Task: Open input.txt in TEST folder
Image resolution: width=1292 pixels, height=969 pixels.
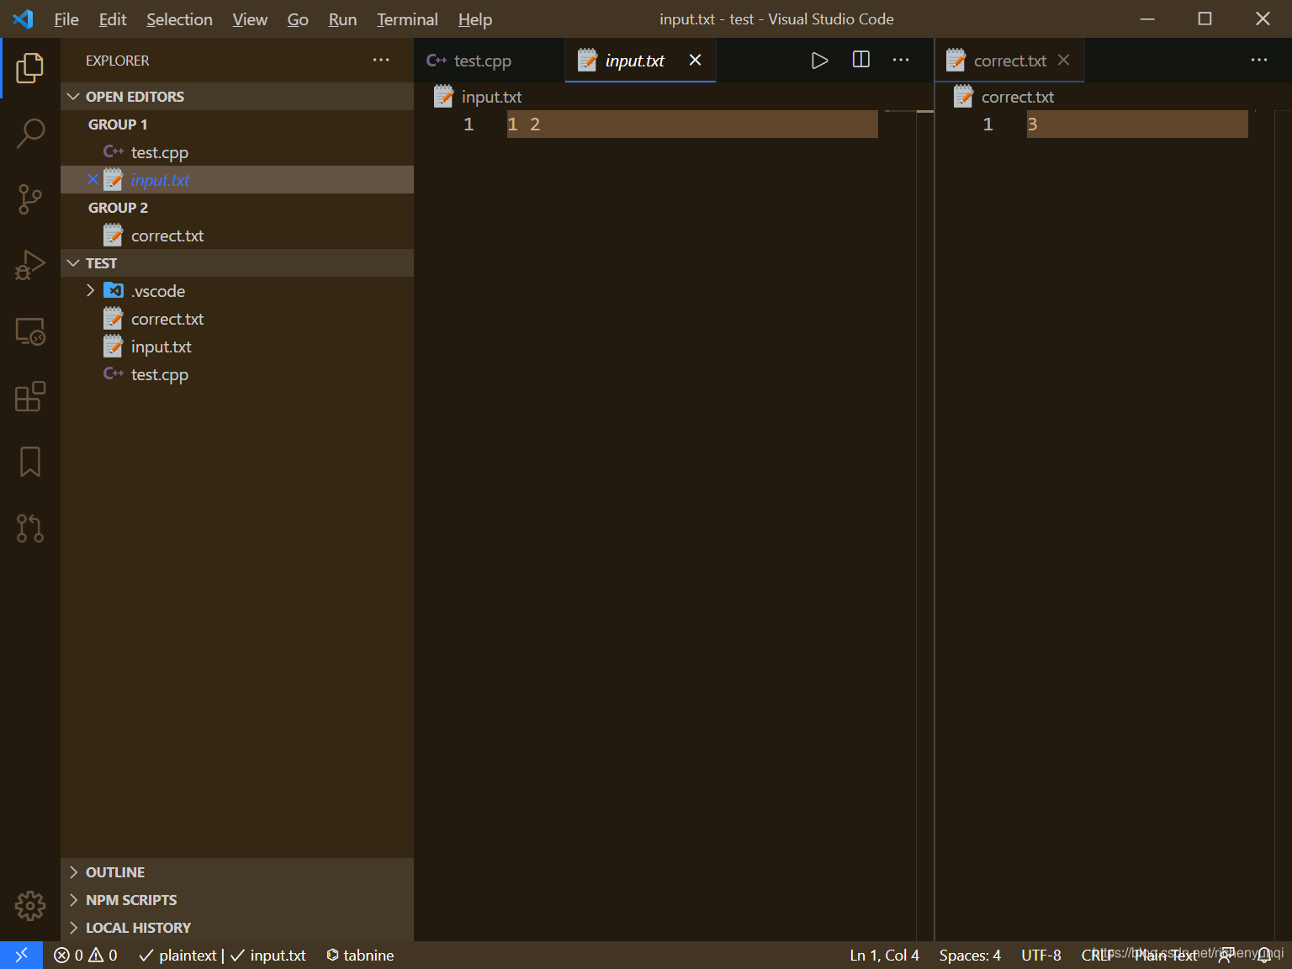Action: pos(237,347)
